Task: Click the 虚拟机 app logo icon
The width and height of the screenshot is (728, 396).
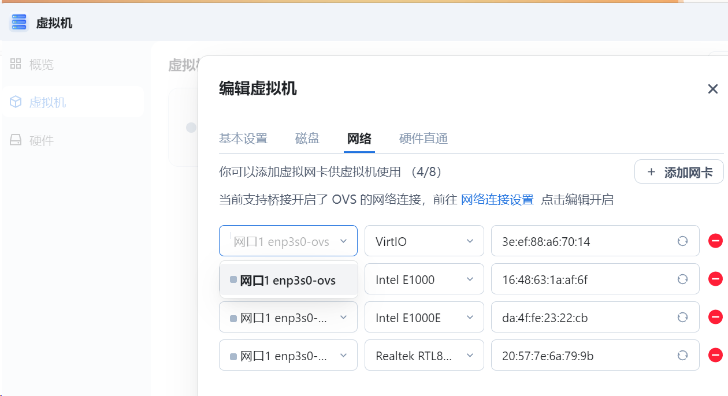Action: point(19,23)
